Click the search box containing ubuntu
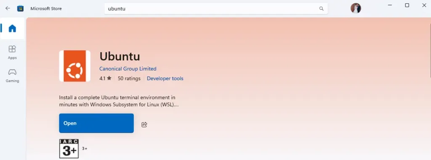 (216, 8)
